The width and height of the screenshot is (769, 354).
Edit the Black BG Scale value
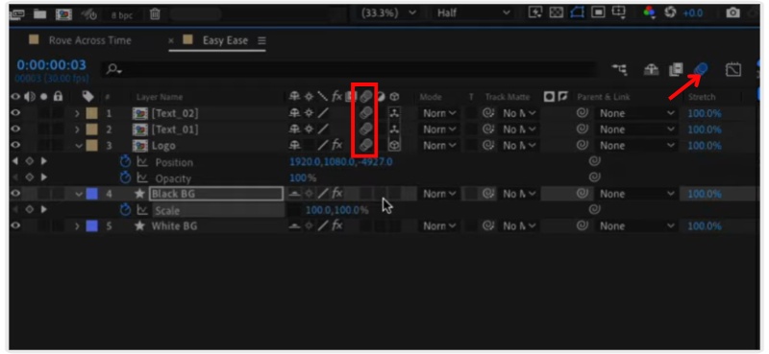click(337, 210)
